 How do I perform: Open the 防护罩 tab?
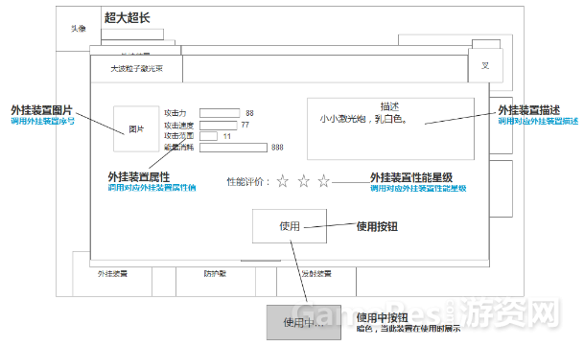click(215, 281)
